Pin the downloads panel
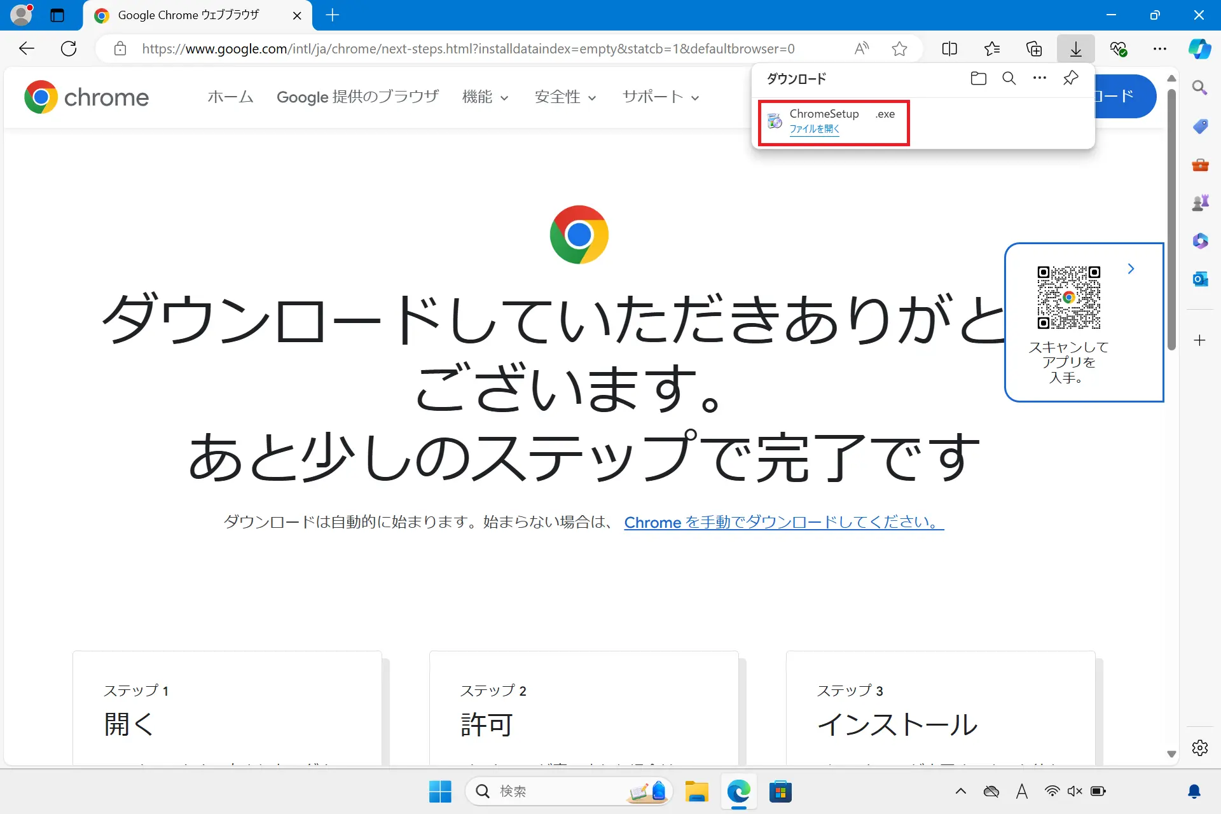The width and height of the screenshot is (1221, 814). 1070,78
